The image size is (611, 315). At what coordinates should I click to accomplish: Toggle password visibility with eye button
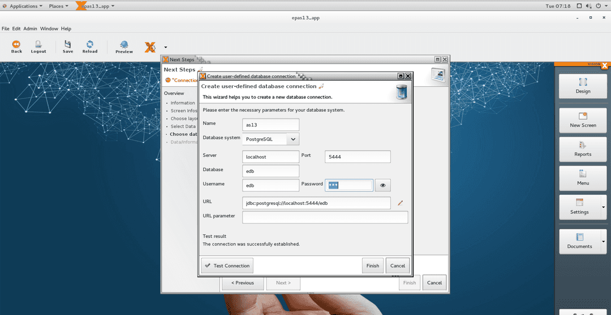pos(383,185)
